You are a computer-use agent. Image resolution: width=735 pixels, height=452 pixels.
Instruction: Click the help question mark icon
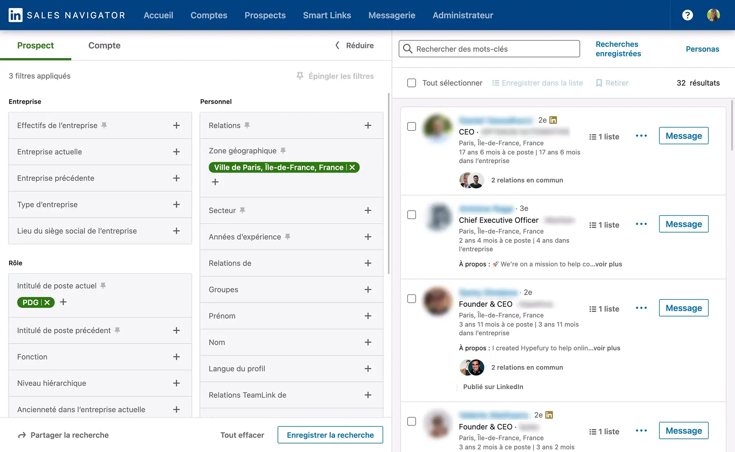coord(686,15)
